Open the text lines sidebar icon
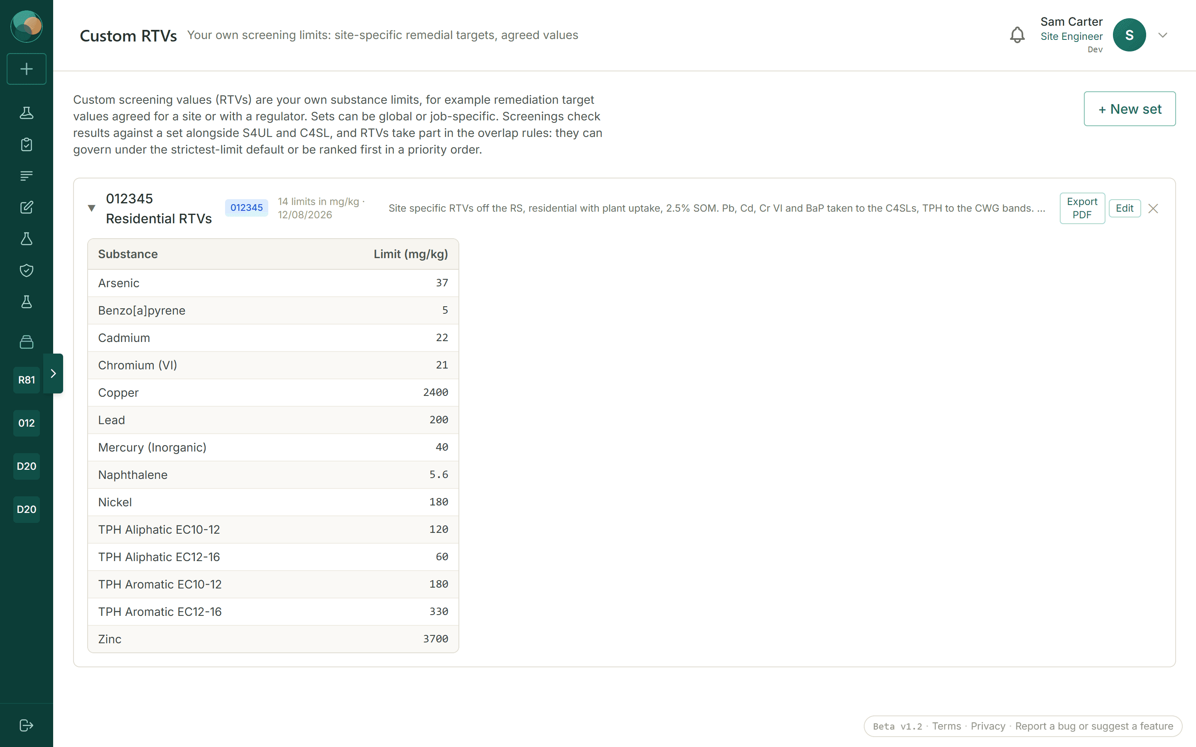This screenshot has width=1196, height=747. click(26, 176)
